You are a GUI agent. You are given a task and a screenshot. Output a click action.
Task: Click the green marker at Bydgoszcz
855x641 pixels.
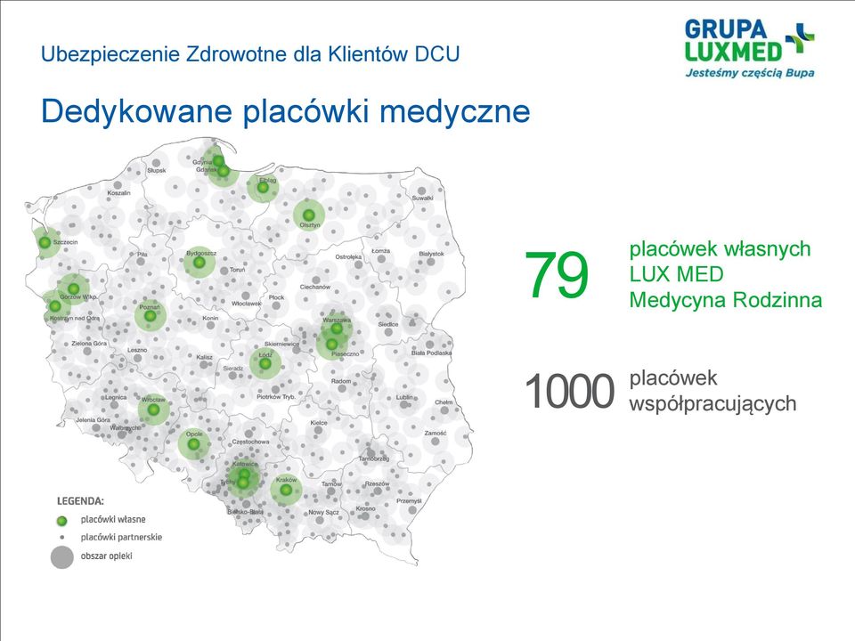point(199,263)
